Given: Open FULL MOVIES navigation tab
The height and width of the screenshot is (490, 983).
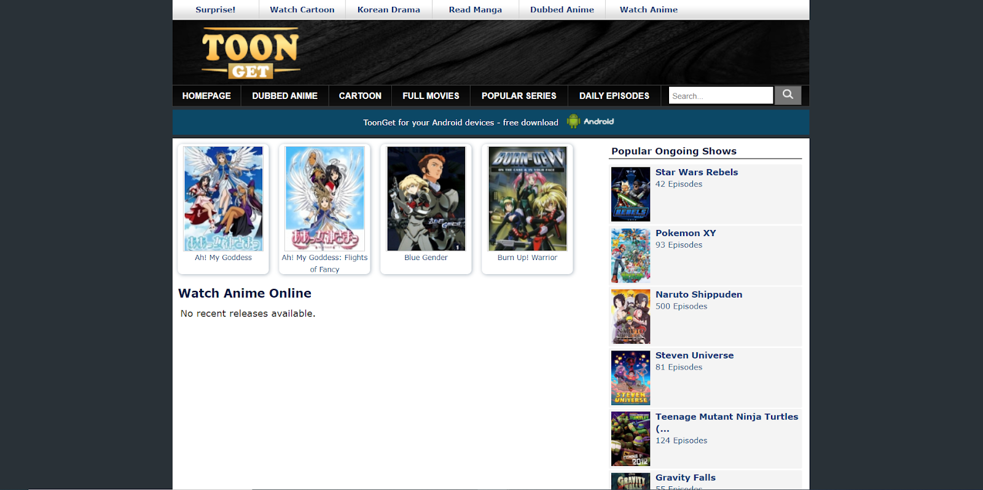Looking at the screenshot, I should [431, 96].
